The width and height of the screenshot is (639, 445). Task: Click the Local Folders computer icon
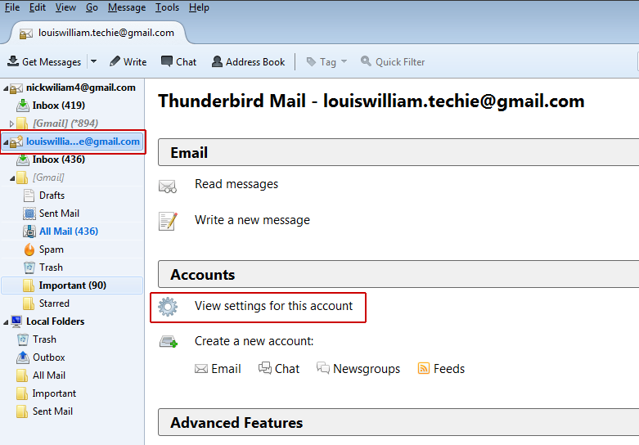[16, 321]
